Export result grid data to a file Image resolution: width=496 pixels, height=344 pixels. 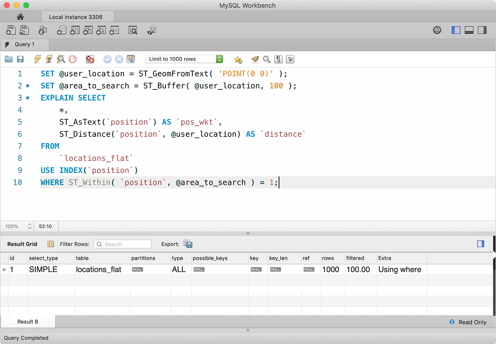pos(188,244)
